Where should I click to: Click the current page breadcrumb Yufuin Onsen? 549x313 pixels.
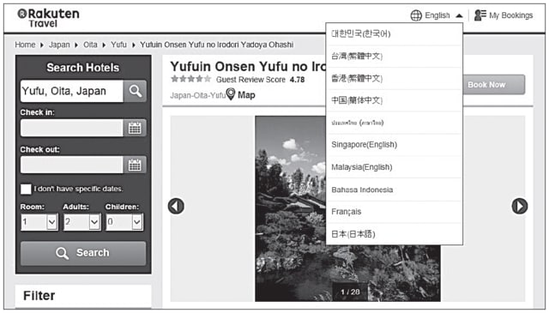point(217,45)
